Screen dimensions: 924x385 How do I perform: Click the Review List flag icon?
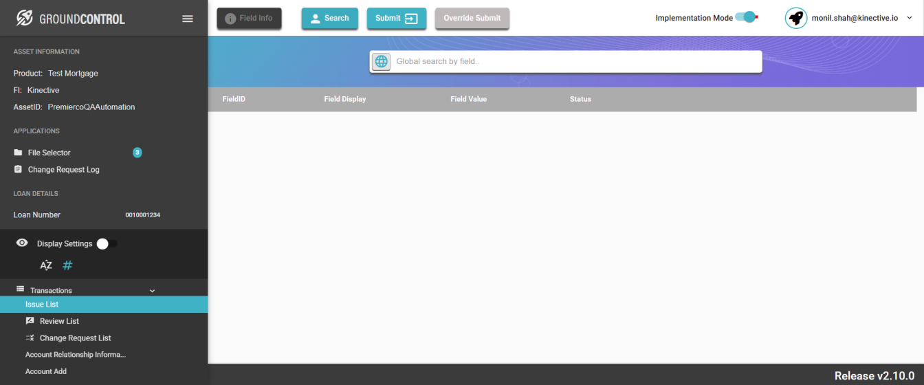[30, 321]
